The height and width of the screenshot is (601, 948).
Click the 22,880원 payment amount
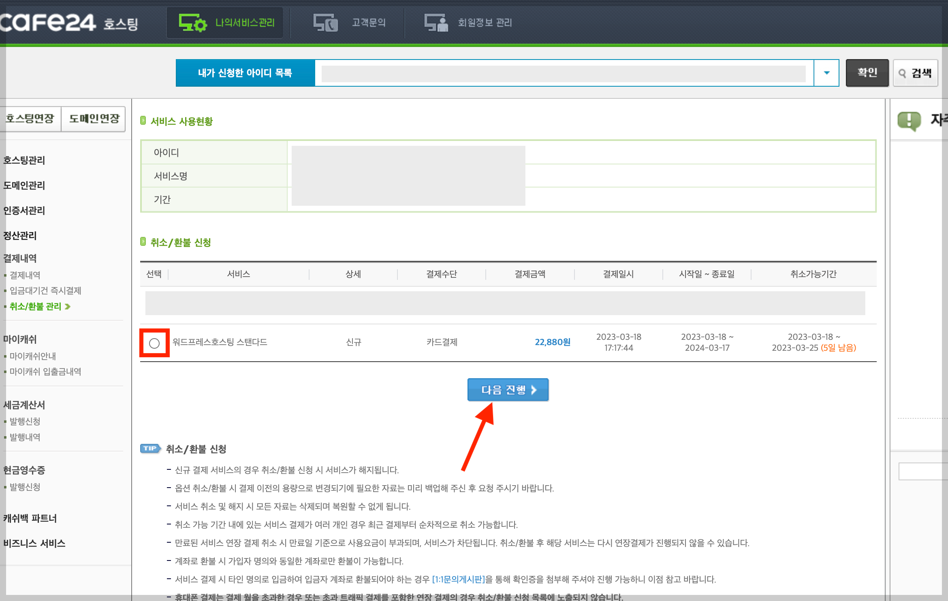552,342
